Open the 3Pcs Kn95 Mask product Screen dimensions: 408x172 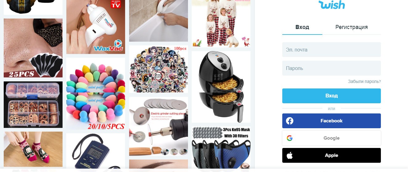pyautogui.click(x=221, y=147)
